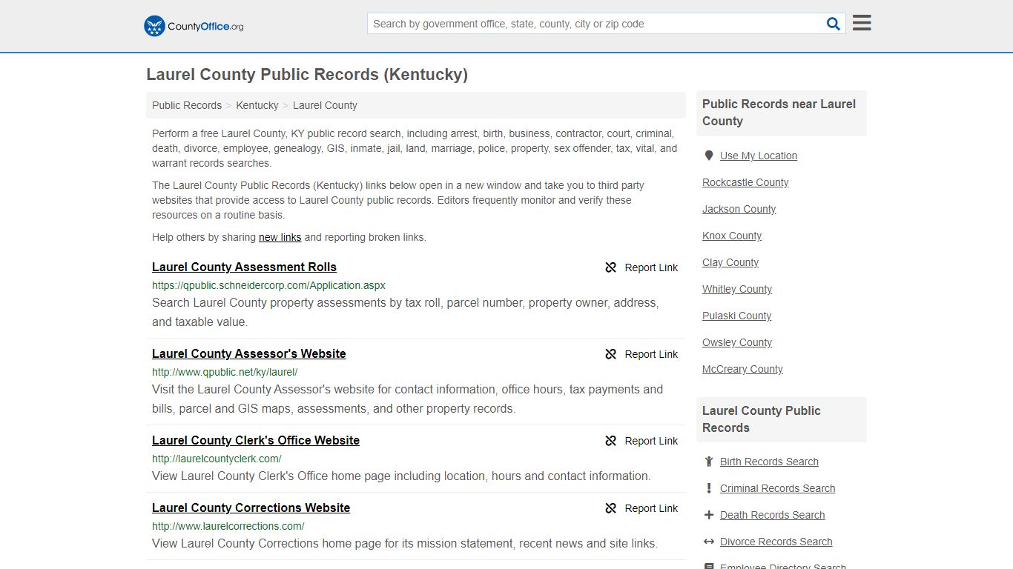The image size is (1013, 569).
Task: Go to Kentucky breadcrumb
Action: tap(257, 105)
